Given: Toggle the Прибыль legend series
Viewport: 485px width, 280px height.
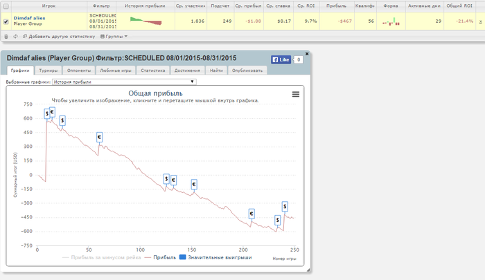Looking at the screenshot, I should point(160,257).
